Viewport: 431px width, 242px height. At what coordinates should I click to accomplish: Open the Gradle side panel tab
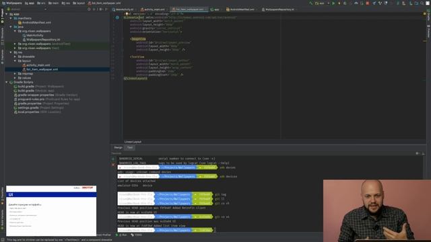click(428, 15)
